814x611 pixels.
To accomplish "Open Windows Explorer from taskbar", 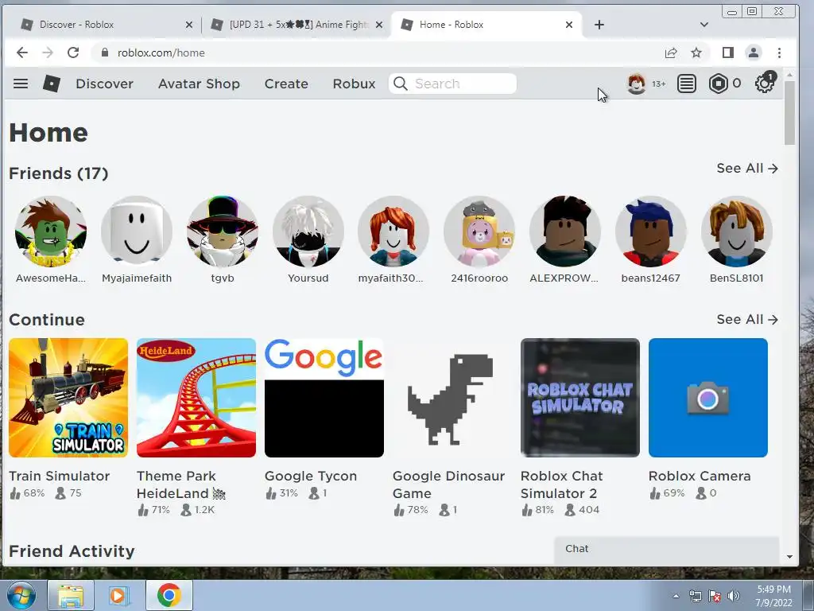I will (x=71, y=595).
